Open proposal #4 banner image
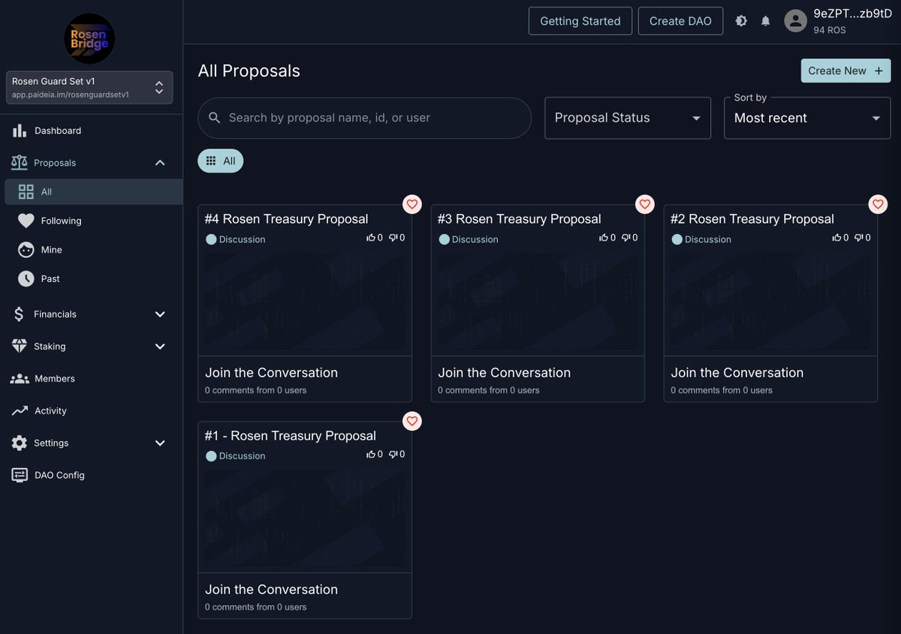 pyautogui.click(x=305, y=302)
